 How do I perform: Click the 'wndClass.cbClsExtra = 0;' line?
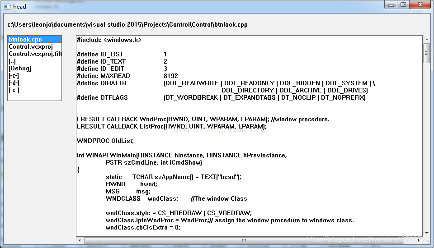143,227
